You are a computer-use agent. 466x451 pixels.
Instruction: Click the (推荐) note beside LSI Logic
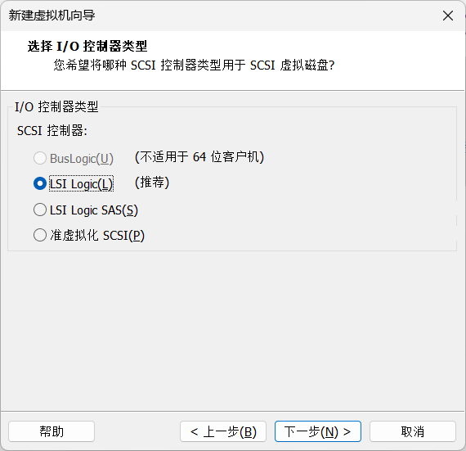click(x=152, y=183)
